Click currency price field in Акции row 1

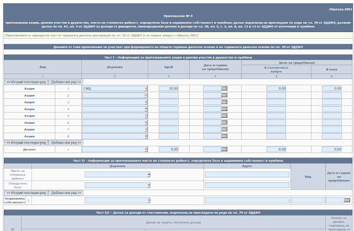click(276, 88)
